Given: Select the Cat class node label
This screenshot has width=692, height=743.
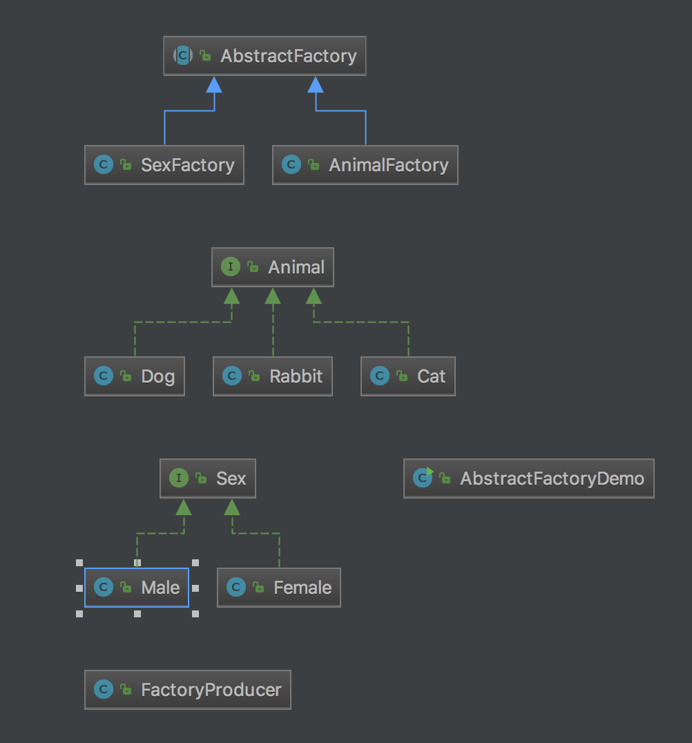Looking at the screenshot, I should pyautogui.click(x=432, y=376).
